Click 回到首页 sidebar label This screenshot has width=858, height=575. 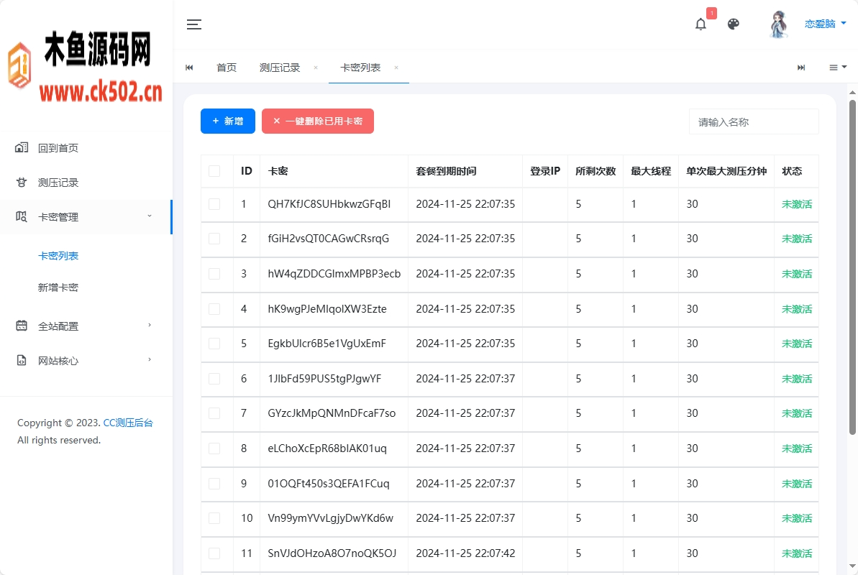[58, 148]
